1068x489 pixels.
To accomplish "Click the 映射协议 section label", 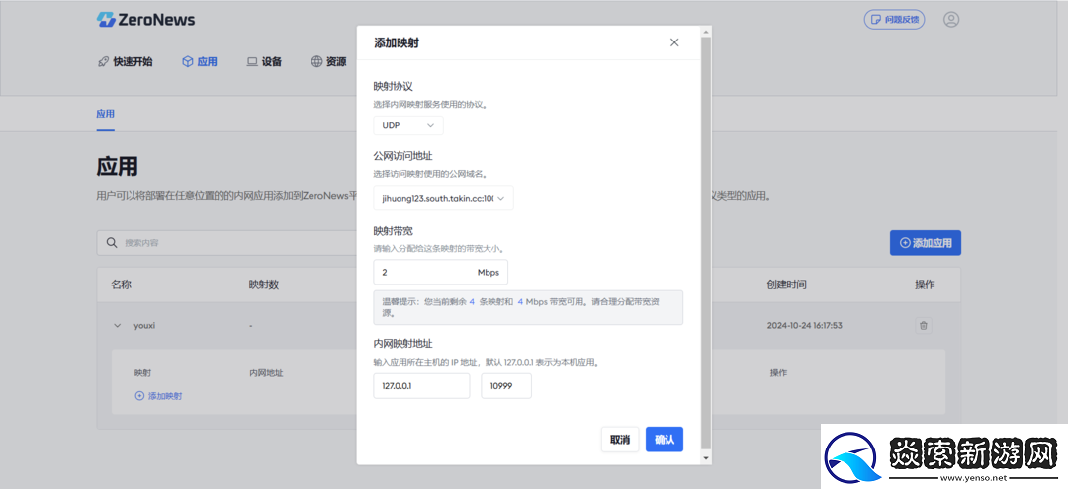I will (393, 86).
